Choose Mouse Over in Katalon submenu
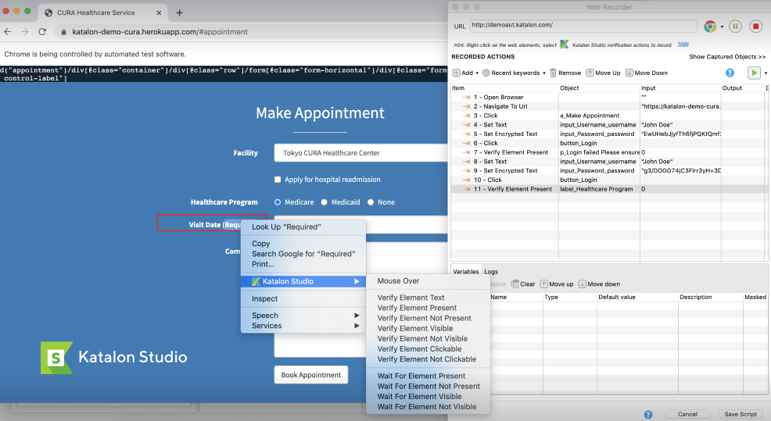This screenshot has height=421, width=771. pyautogui.click(x=428, y=281)
